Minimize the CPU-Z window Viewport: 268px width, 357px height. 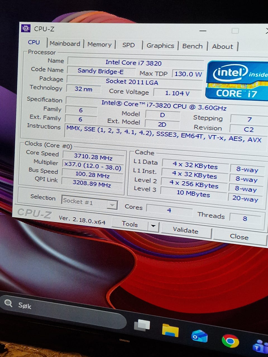(203, 31)
